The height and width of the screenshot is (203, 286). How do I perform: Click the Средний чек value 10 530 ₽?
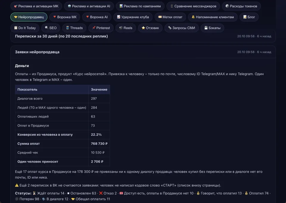coord(98,152)
